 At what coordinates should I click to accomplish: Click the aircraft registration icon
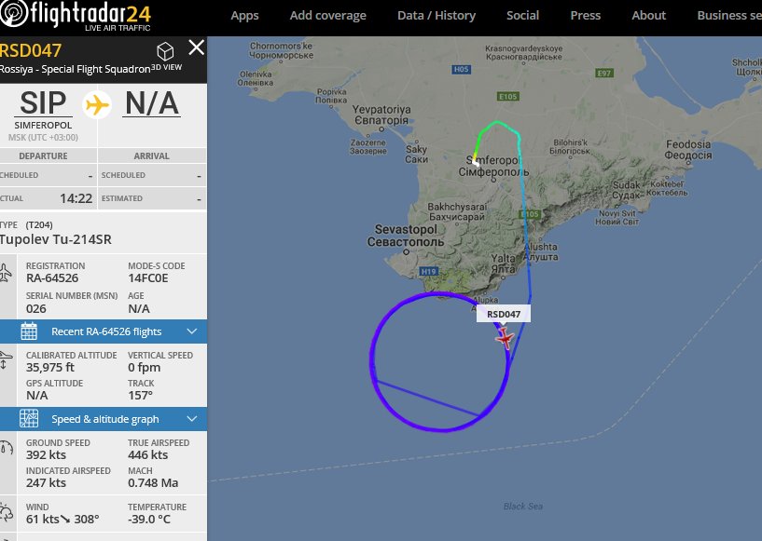pos(6,272)
